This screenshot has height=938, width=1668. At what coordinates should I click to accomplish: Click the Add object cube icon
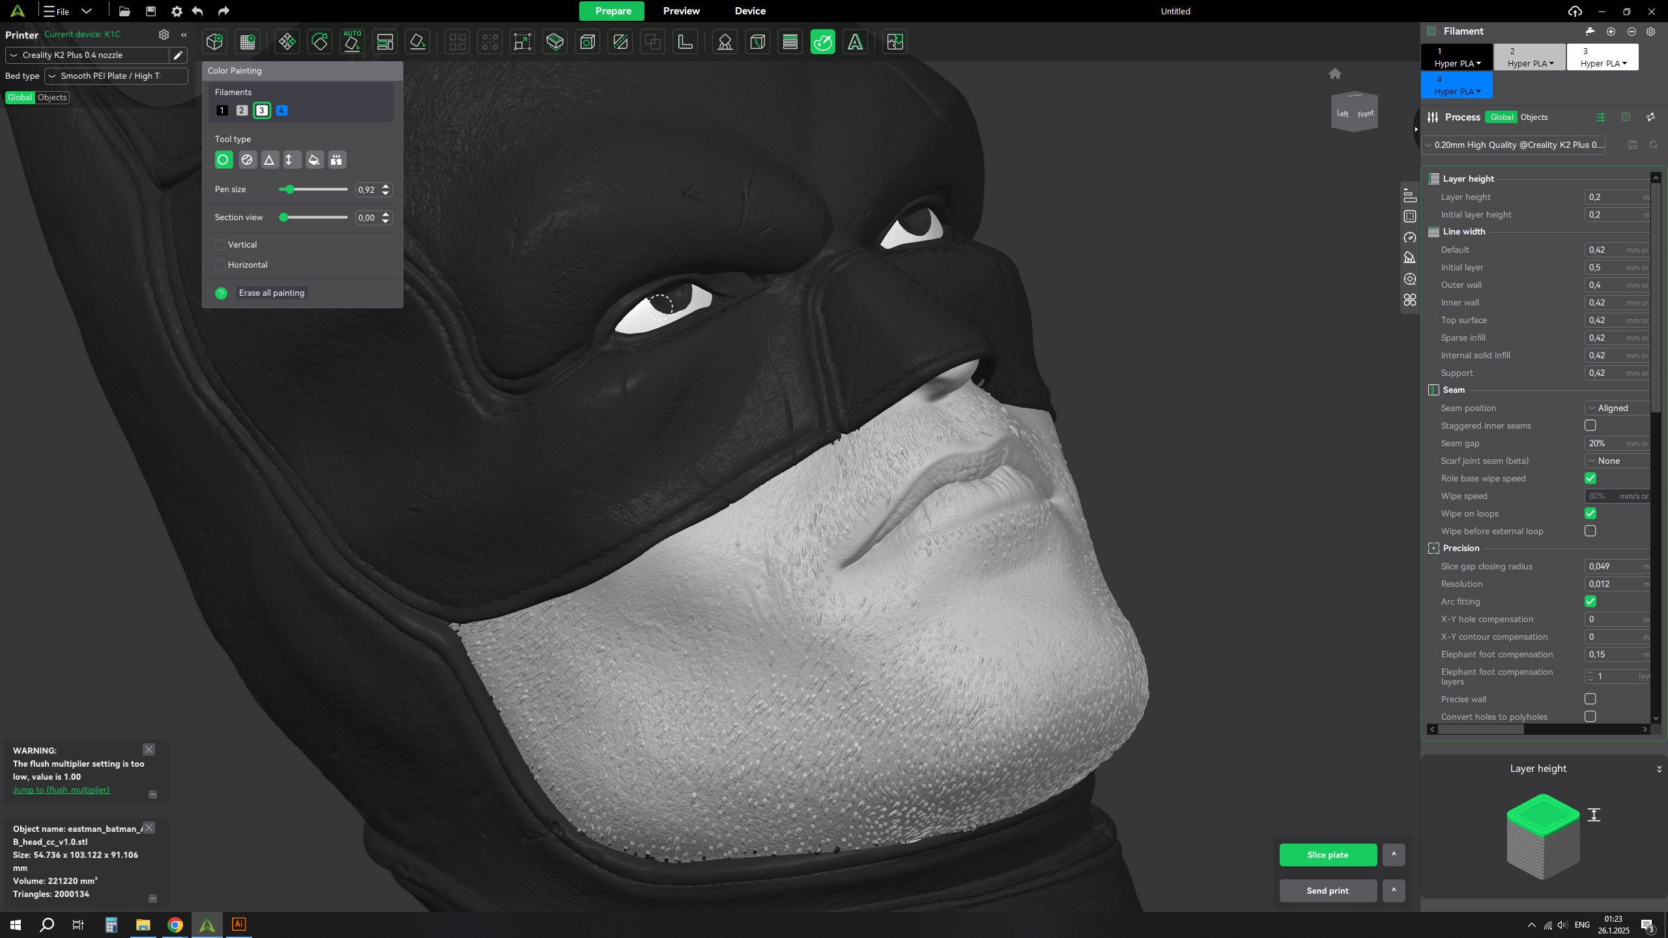(x=214, y=42)
